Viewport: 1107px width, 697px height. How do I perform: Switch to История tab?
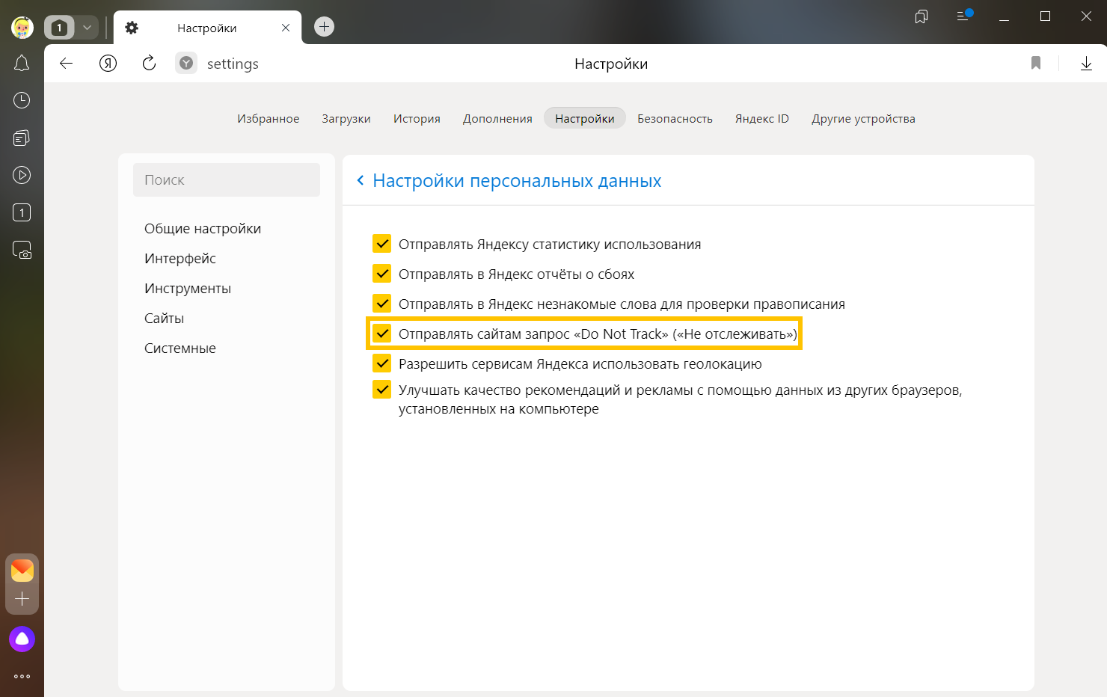tap(417, 119)
